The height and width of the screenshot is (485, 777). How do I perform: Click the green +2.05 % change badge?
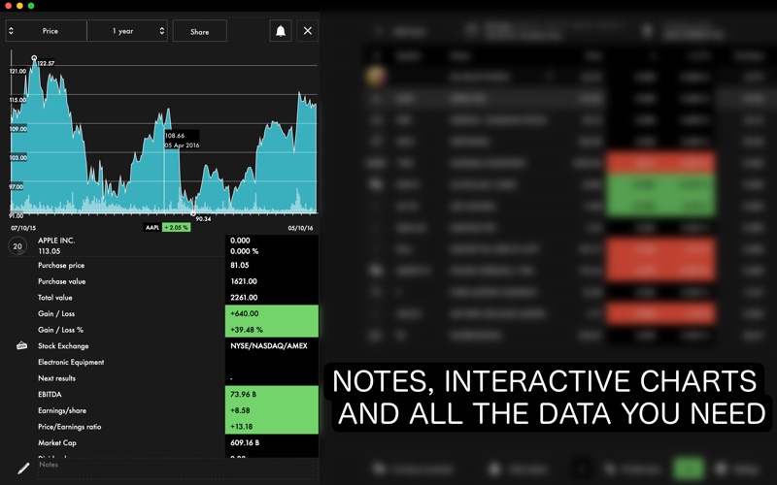pos(176,227)
